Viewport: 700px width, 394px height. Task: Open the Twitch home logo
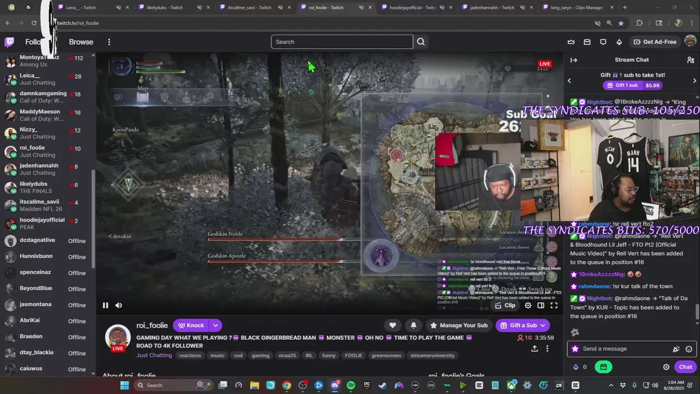coord(9,42)
